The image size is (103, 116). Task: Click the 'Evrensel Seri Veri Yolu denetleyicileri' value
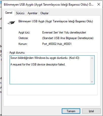click(64, 32)
